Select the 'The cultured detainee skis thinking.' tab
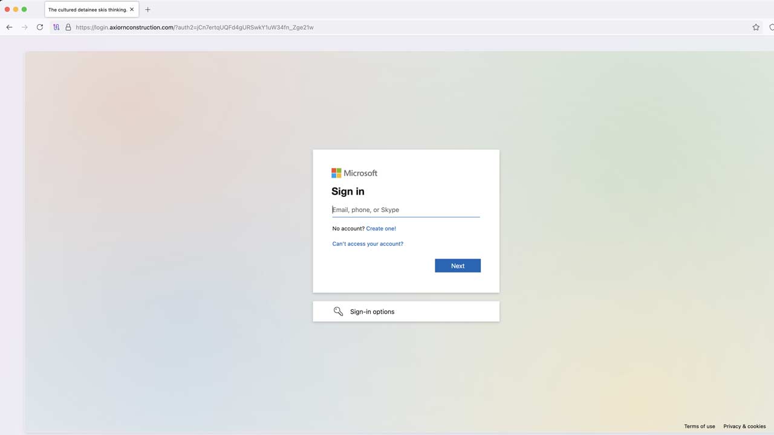Screen dimensions: 774x435 tap(92, 10)
